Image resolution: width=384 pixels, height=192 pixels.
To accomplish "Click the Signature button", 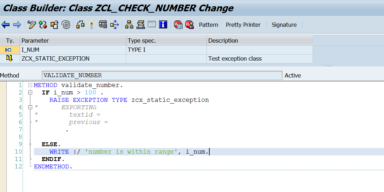I will pos(284,25).
